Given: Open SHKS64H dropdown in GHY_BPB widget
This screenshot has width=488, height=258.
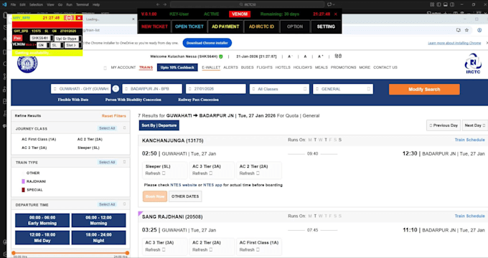Looking at the screenshot, I should pyautogui.click(x=41, y=38).
